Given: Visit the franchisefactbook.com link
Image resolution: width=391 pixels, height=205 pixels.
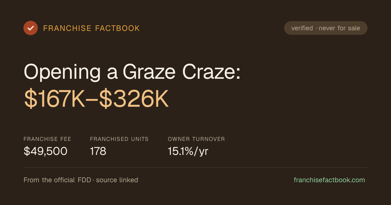Looking at the screenshot, I should (x=329, y=180).
